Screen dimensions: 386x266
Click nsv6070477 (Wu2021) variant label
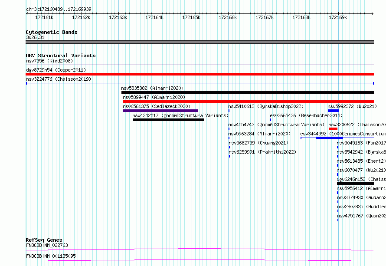[x=361, y=170]
